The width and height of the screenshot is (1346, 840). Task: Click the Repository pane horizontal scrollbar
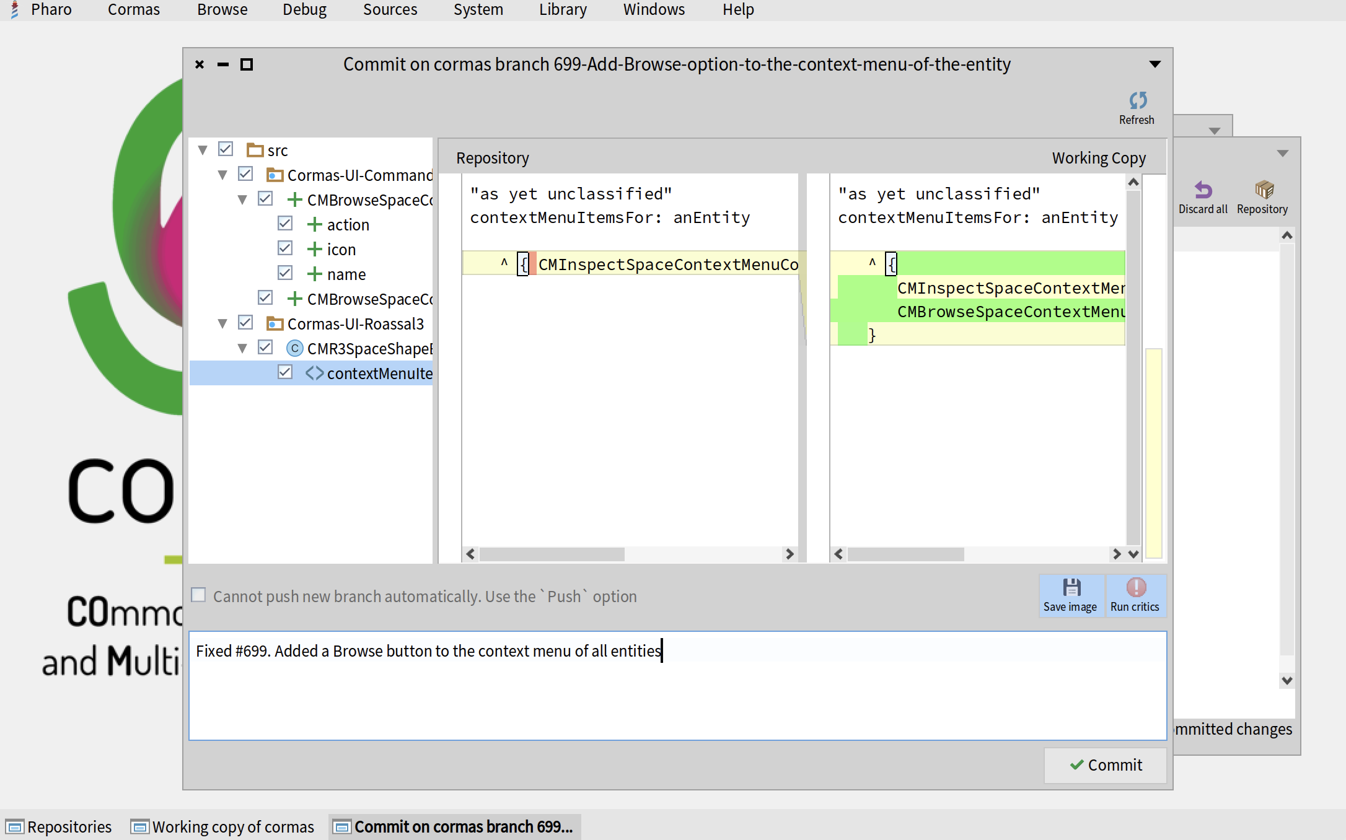point(552,554)
